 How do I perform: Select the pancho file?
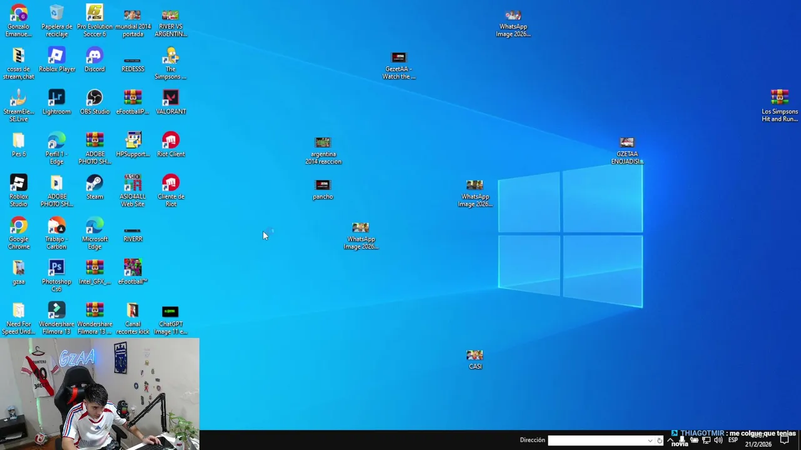click(x=323, y=189)
